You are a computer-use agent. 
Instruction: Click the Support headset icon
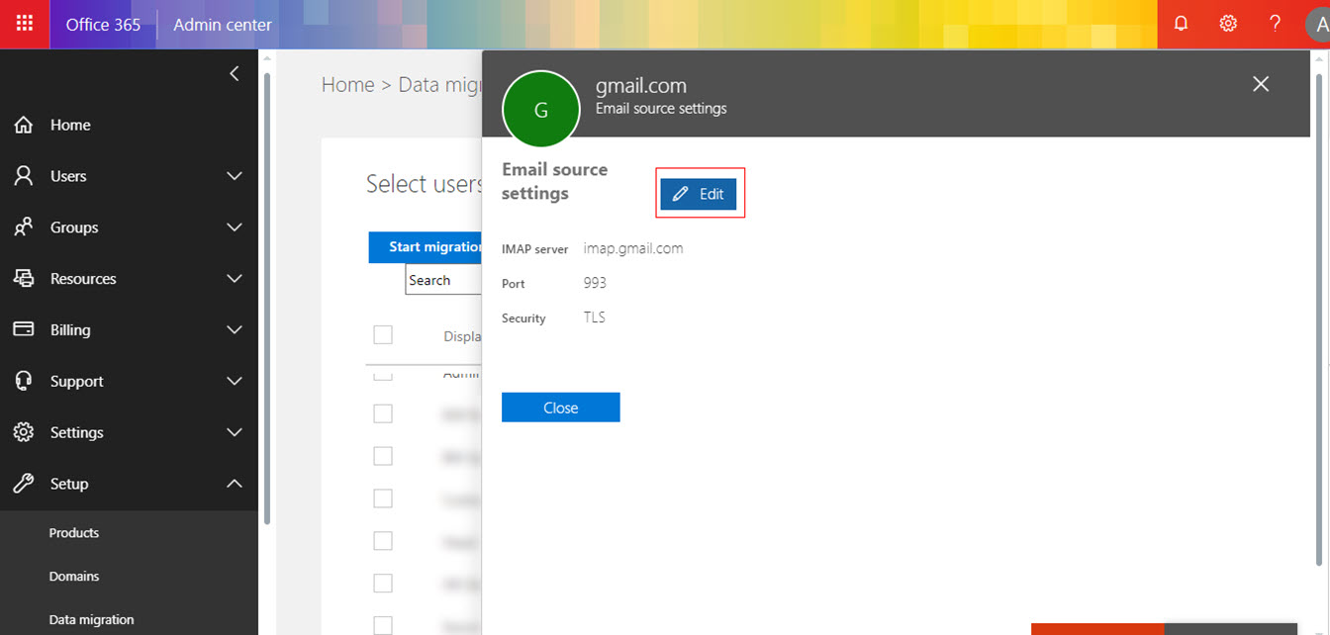[x=24, y=381]
